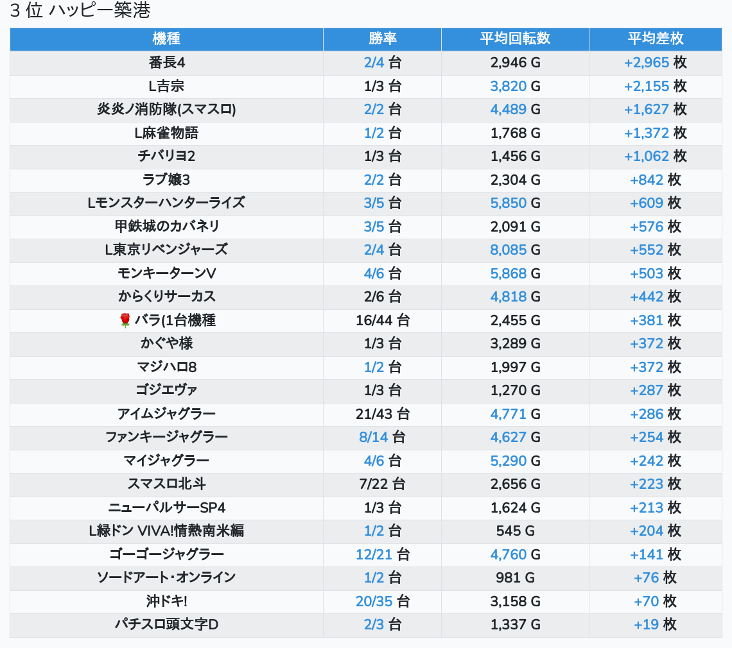732x648 pixels.
Task: Click the 1,456 G spins value
Action: (x=515, y=156)
